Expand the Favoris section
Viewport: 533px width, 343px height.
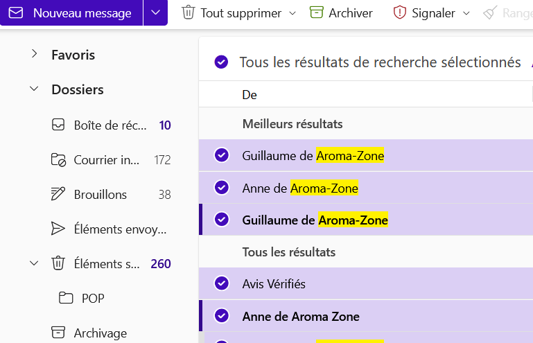click(34, 55)
